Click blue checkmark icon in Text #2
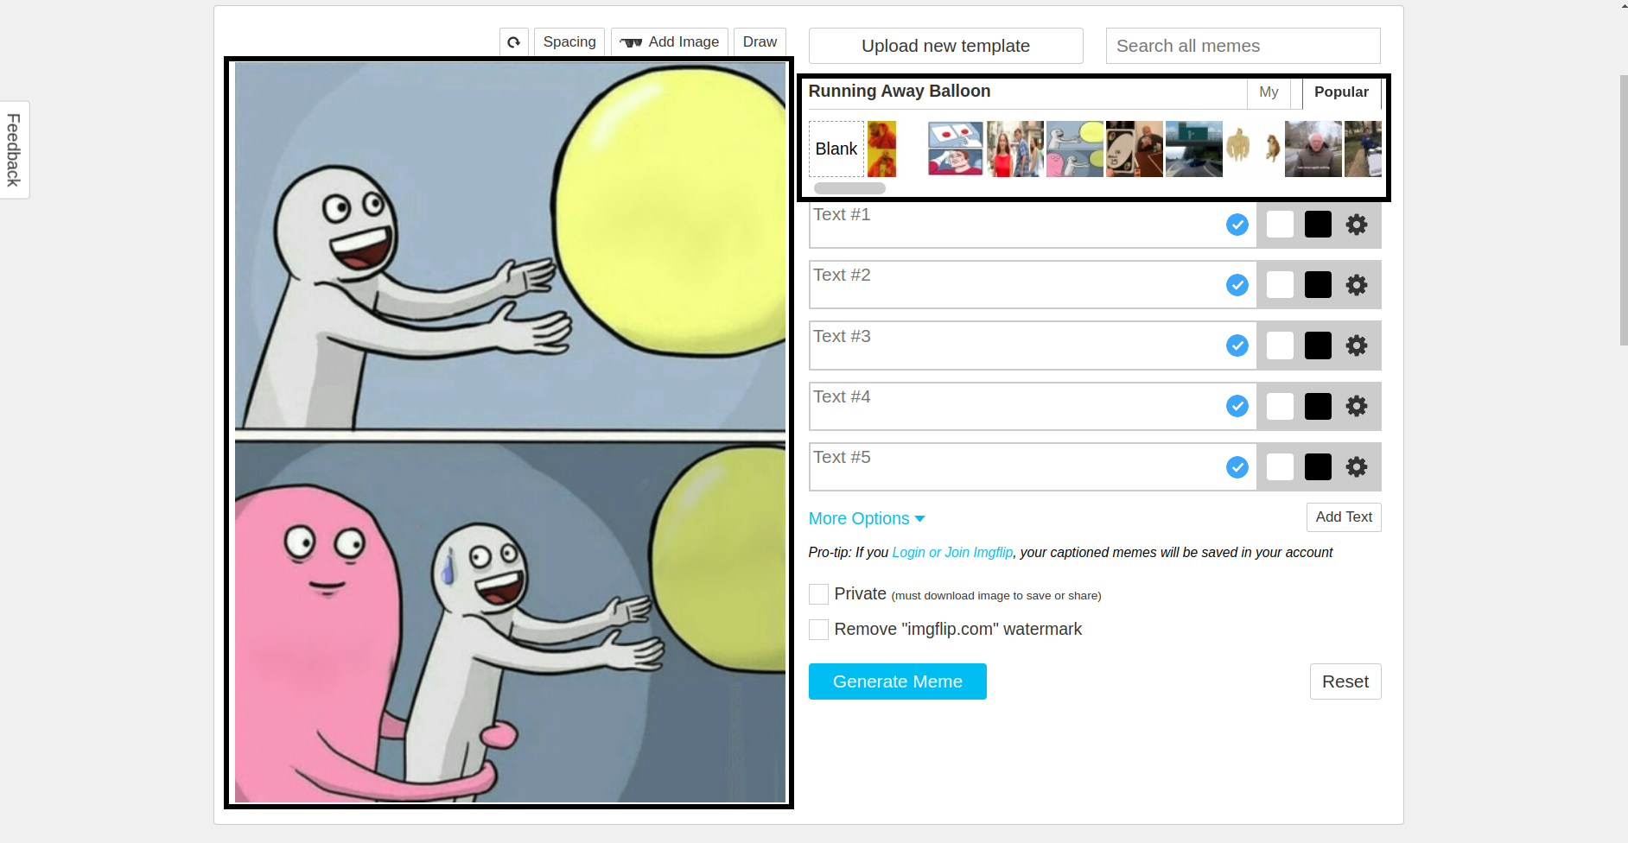This screenshot has height=843, width=1628. point(1237,285)
